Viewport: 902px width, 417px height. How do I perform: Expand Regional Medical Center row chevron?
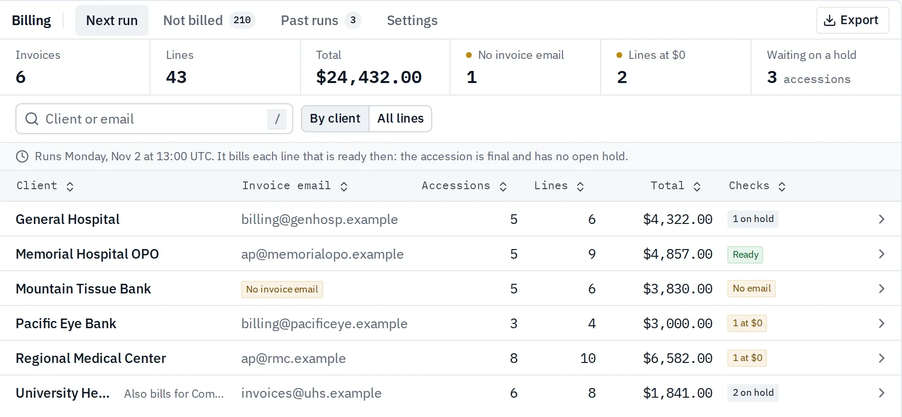(881, 358)
